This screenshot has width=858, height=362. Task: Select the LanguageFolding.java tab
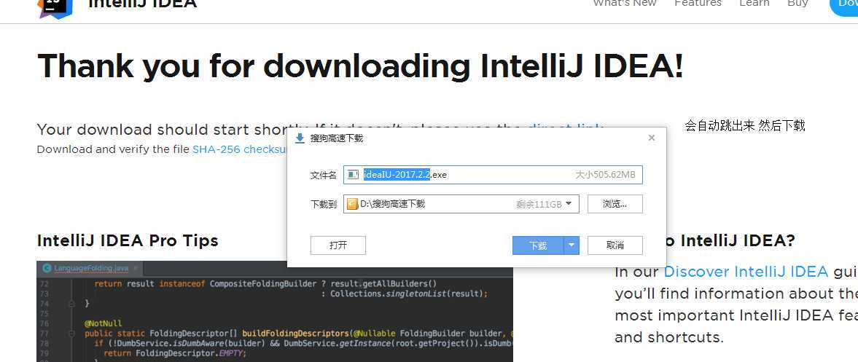[90, 268]
